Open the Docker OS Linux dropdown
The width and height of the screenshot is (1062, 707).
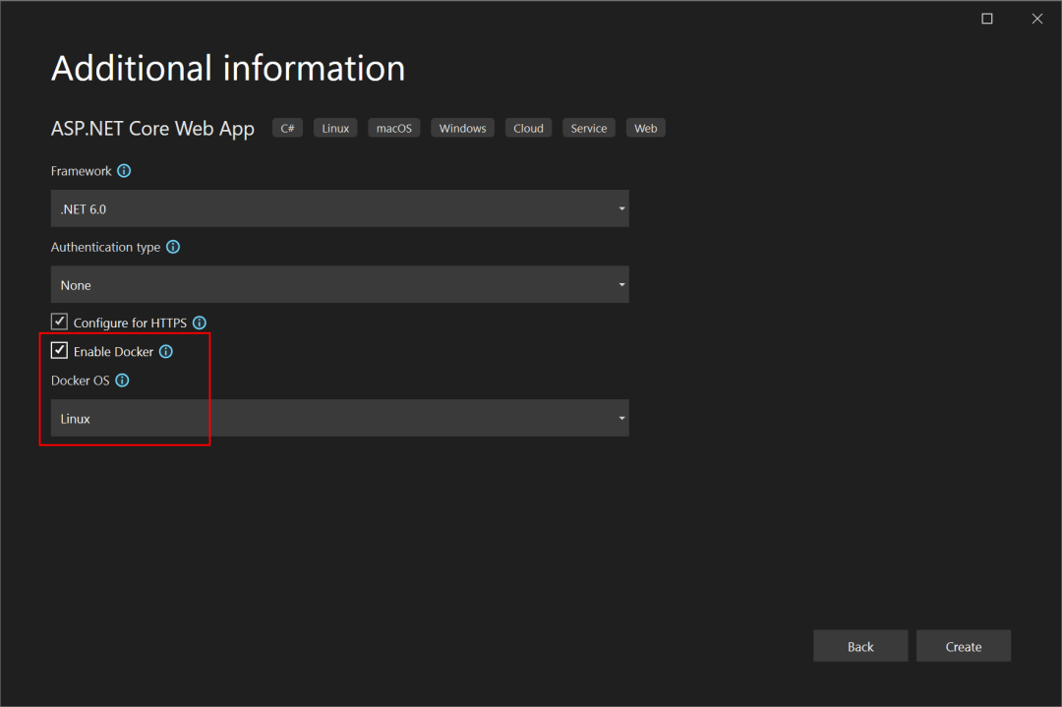(x=339, y=418)
